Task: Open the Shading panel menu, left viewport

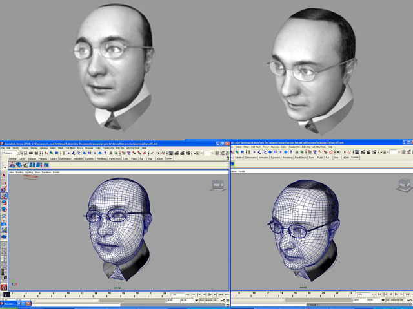Action: [x=19, y=172]
